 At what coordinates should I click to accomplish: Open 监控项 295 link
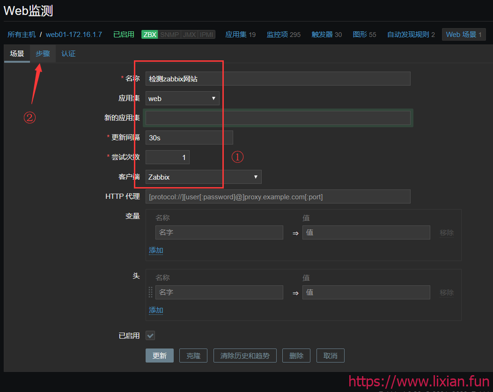click(284, 35)
